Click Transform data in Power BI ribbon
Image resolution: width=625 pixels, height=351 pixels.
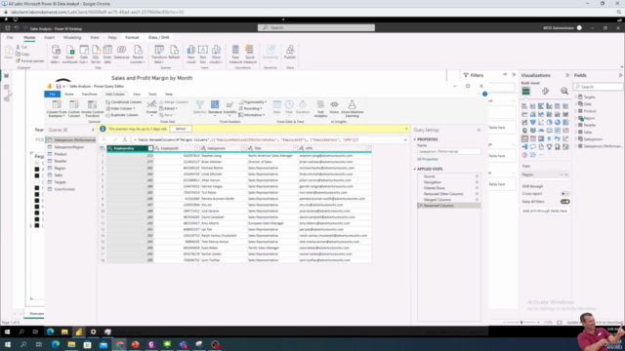(x=159, y=55)
